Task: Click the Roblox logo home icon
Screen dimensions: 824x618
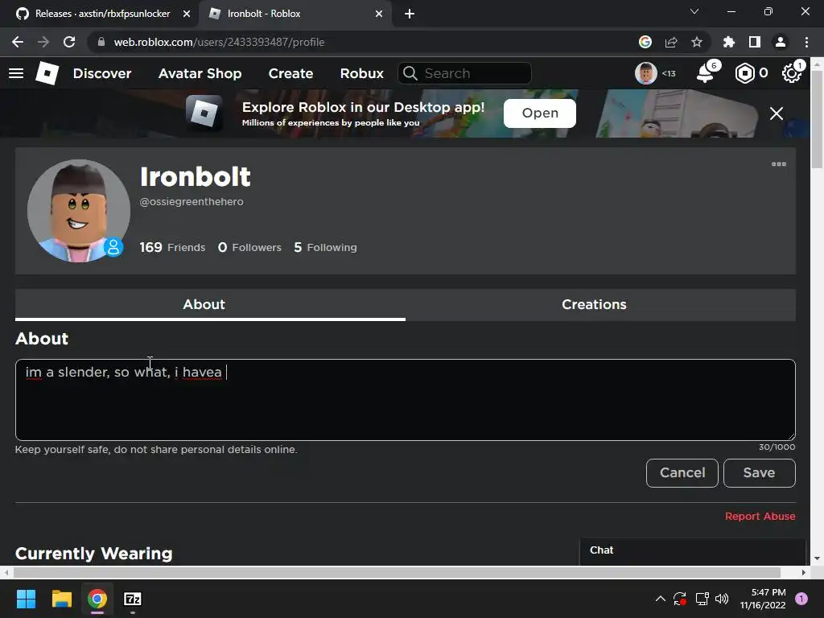Action: point(47,73)
